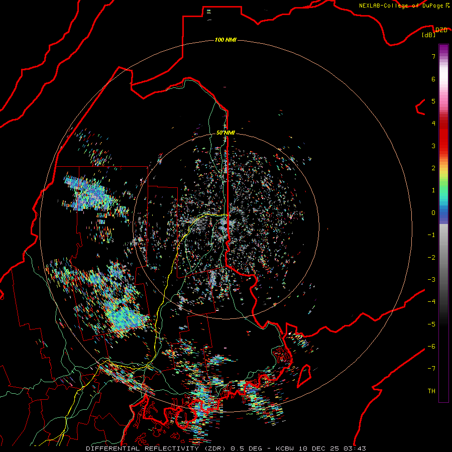
Task: Click the "100 NMI" range ring label
Action: point(225,40)
